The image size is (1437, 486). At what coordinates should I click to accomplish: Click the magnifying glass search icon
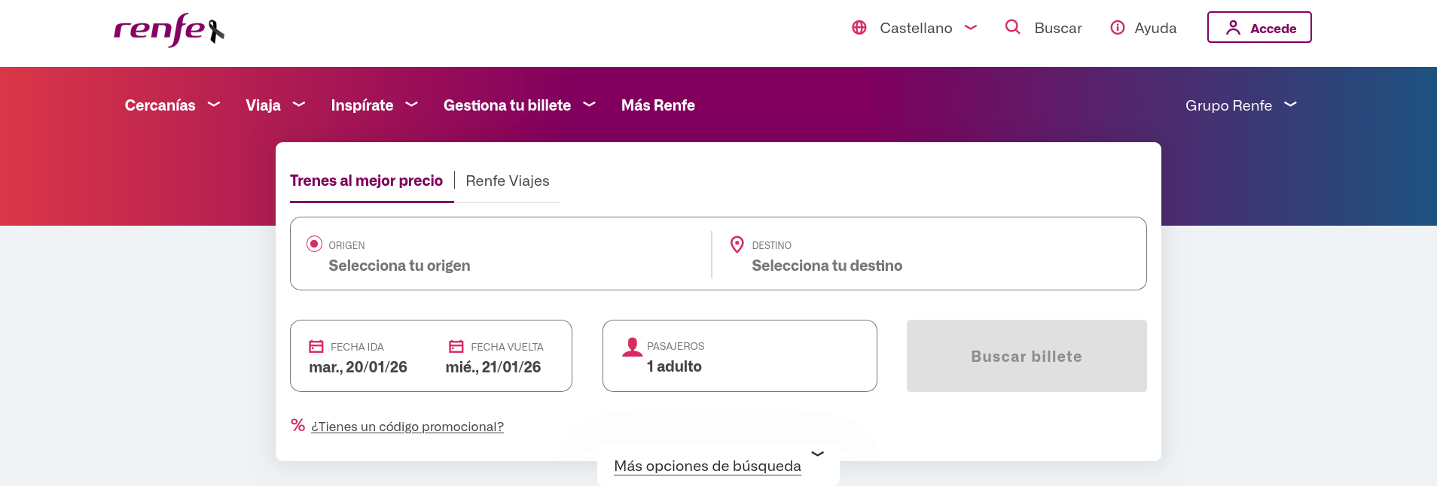(x=1013, y=27)
